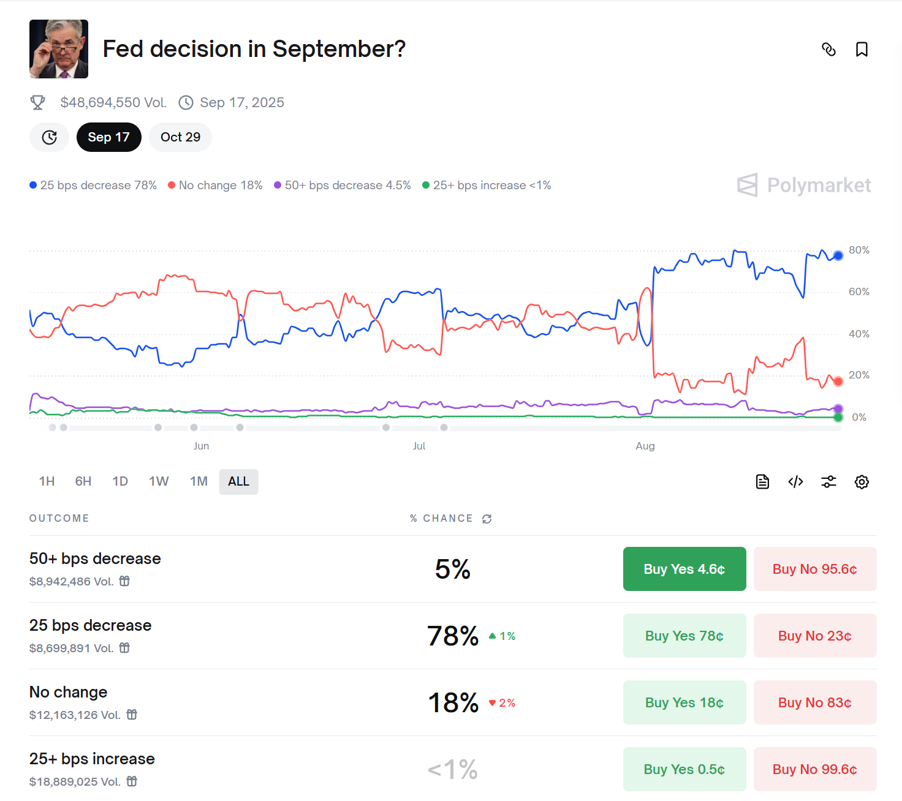This screenshot has width=902, height=801.
Task: Copy the market link icon
Action: tap(828, 50)
